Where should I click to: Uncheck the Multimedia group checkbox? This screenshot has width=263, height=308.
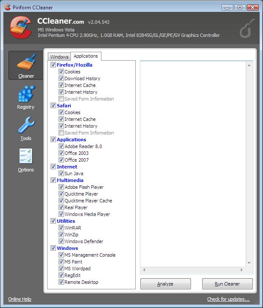[53, 180]
